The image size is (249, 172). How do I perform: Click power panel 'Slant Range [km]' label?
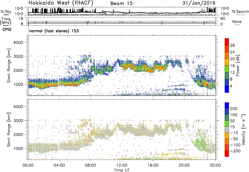(9, 66)
